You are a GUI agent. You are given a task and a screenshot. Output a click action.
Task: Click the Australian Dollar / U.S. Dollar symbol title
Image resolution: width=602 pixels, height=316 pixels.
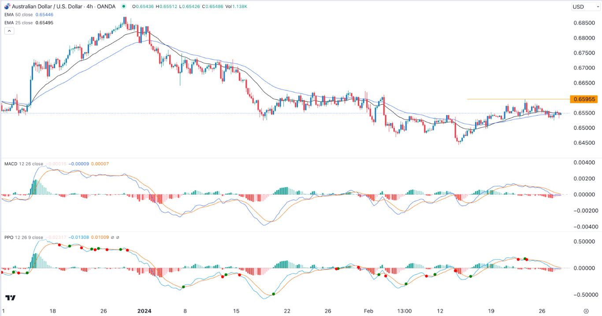tap(48, 7)
